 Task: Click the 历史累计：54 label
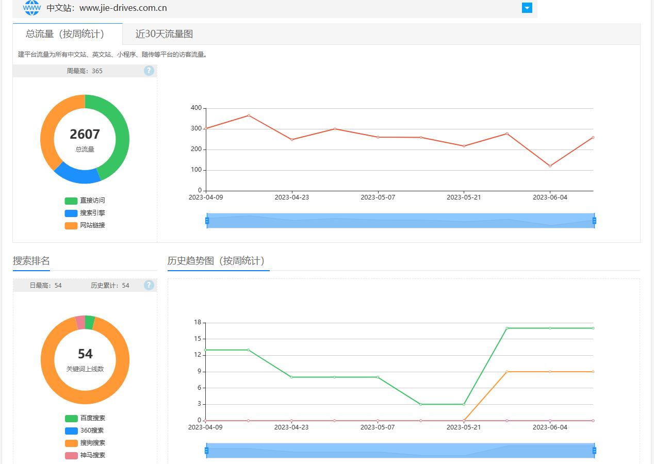[110, 285]
